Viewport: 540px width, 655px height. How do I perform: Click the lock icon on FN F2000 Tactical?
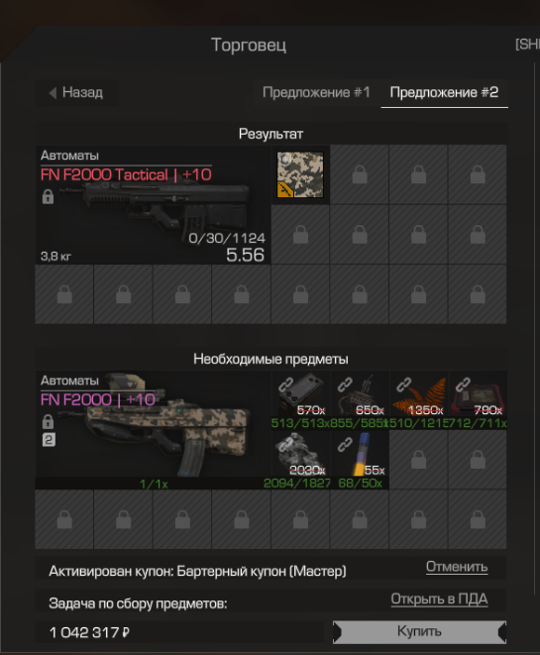click(48, 196)
